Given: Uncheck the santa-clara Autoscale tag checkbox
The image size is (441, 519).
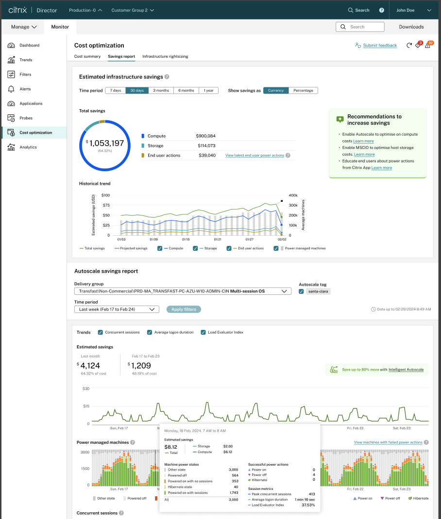Looking at the screenshot, I should (302, 291).
